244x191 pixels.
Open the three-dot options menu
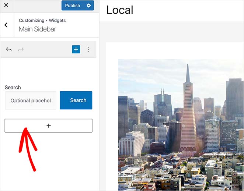88,49
